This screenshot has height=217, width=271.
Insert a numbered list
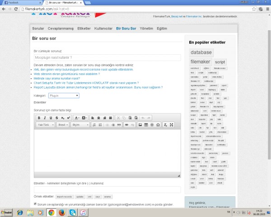[94, 125]
